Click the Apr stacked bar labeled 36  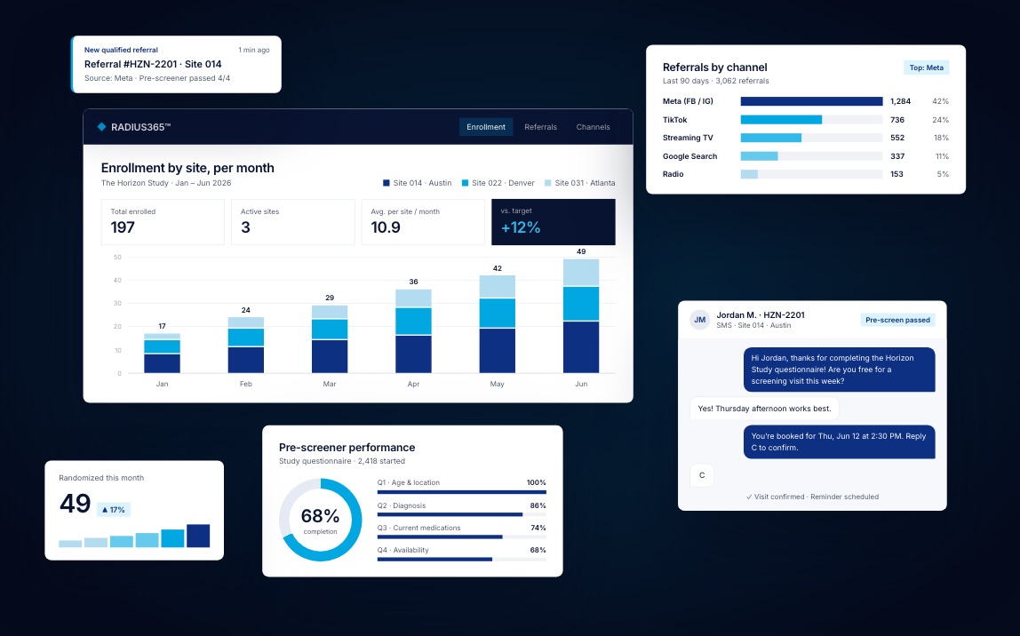pyautogui.click(x=414, y=331)
